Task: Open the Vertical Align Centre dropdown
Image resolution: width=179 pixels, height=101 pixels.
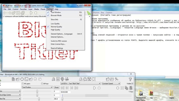Action: 10,95
